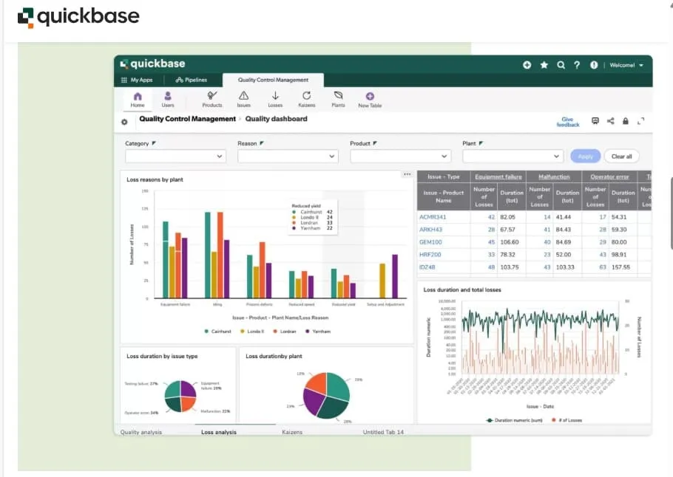Open the Users table icon

pos(168,100)
